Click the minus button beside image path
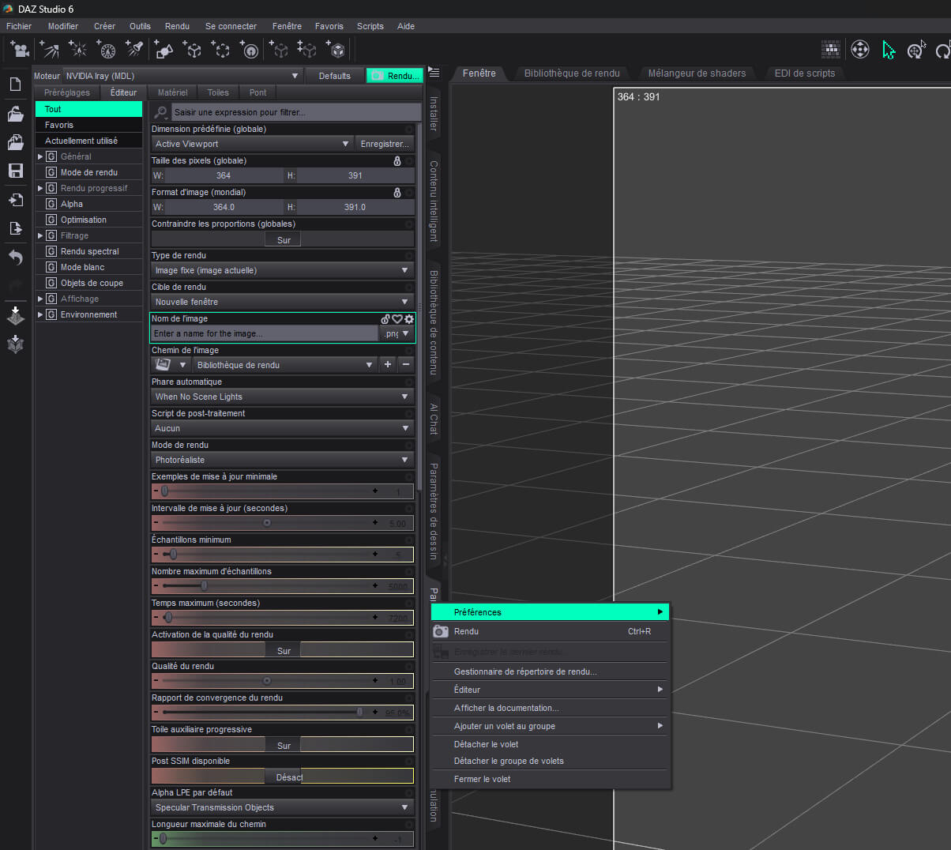The width and height of the screenshot is (951, 850). pyautogui.click(x=405, y=365)
